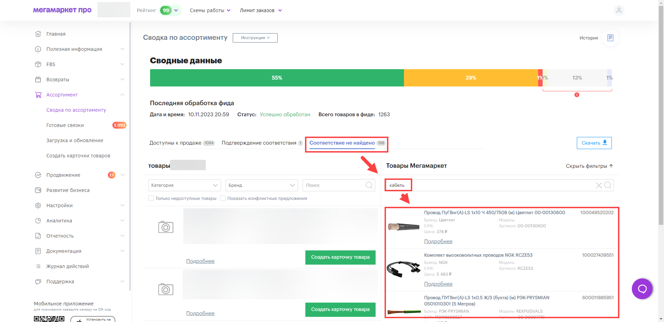Open the support chat bubble

[642, 289]
